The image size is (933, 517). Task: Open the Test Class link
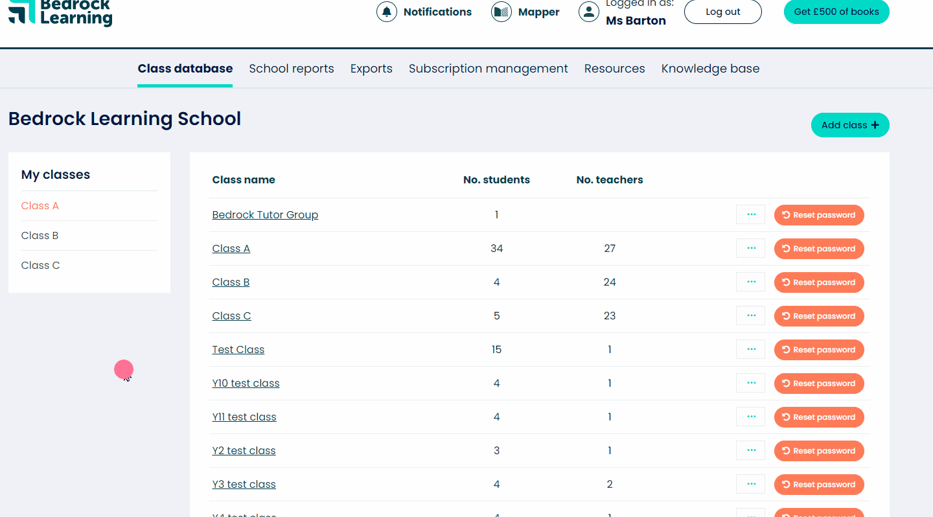click(238, 350)
